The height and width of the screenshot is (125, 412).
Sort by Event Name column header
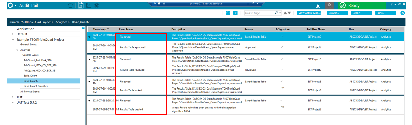[x=126, y=29]
